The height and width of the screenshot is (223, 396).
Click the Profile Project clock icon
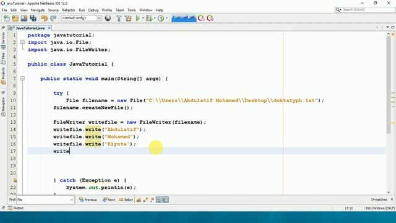pos(161,18)
